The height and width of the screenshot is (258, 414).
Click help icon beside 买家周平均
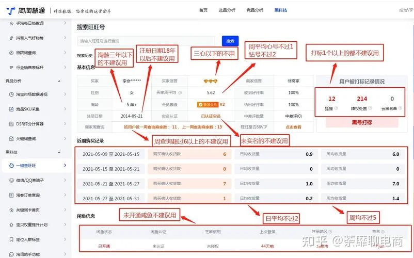point(180,92)
